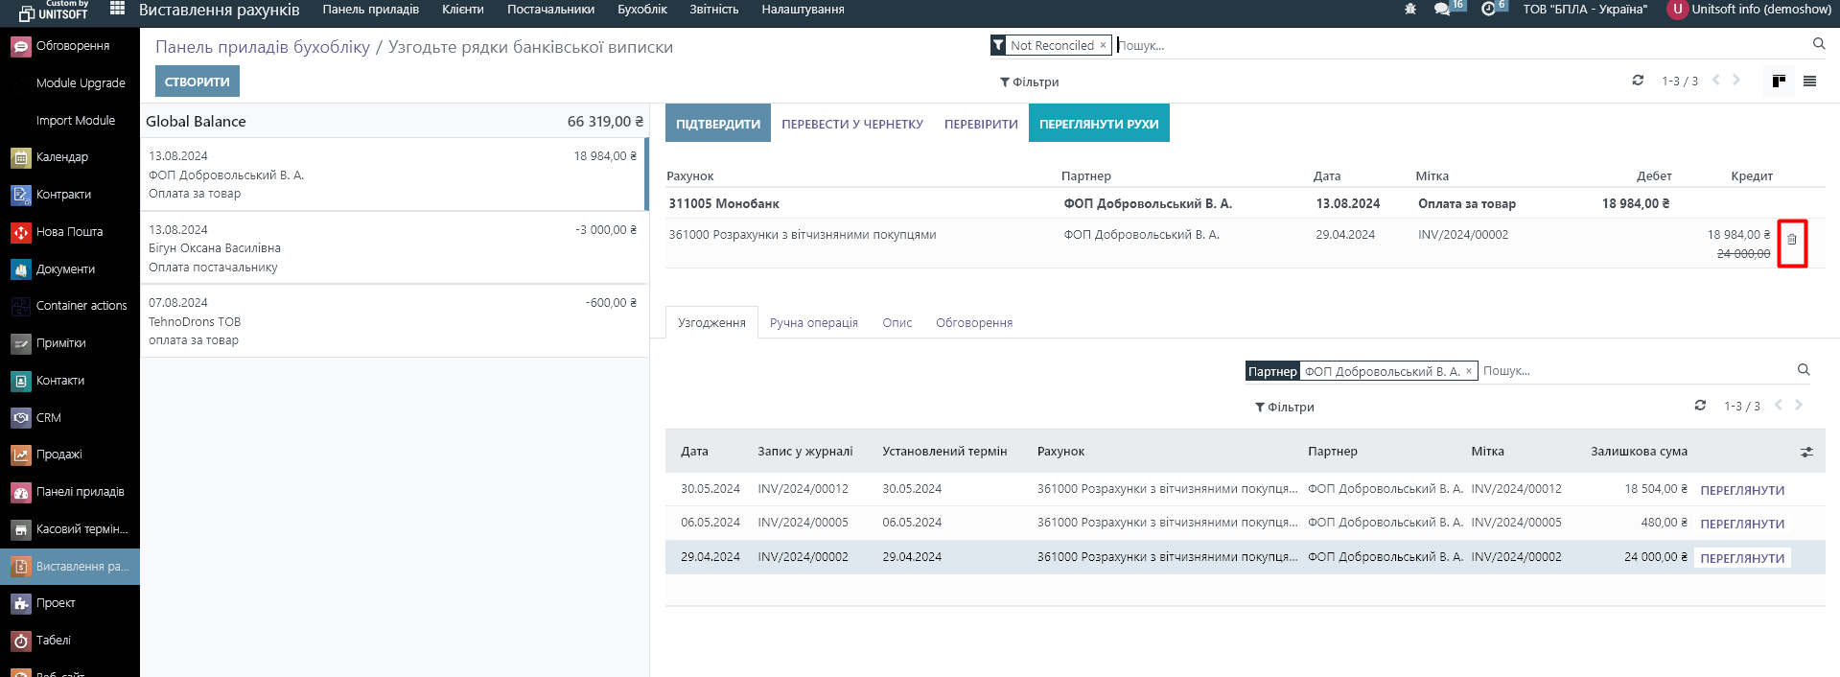This screenshot has height=677, width=1840.
Task: Open the debug bug icon in top bar
Action: [x=1409, y=9]
